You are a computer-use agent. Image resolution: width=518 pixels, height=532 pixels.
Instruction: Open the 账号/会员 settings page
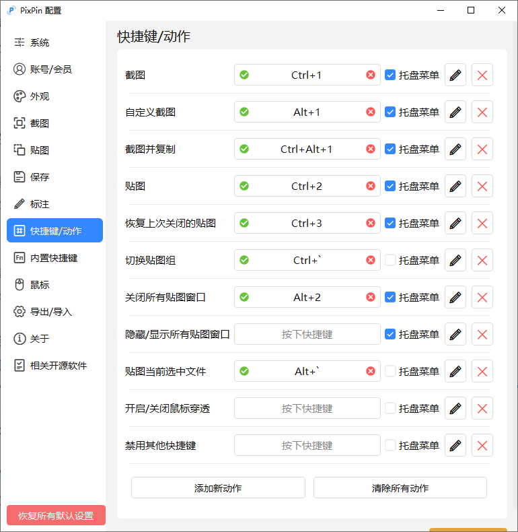(x=54, y=69)
